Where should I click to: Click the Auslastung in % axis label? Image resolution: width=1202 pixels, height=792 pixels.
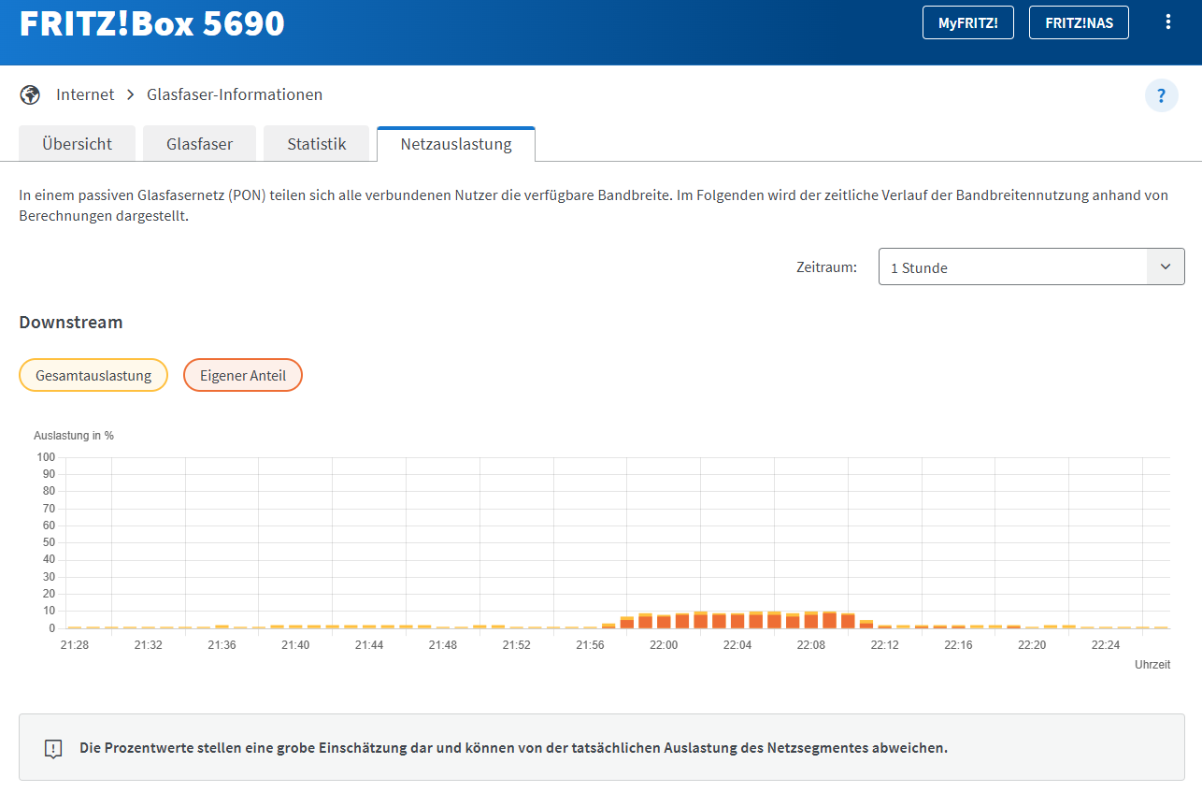[74, 436]
